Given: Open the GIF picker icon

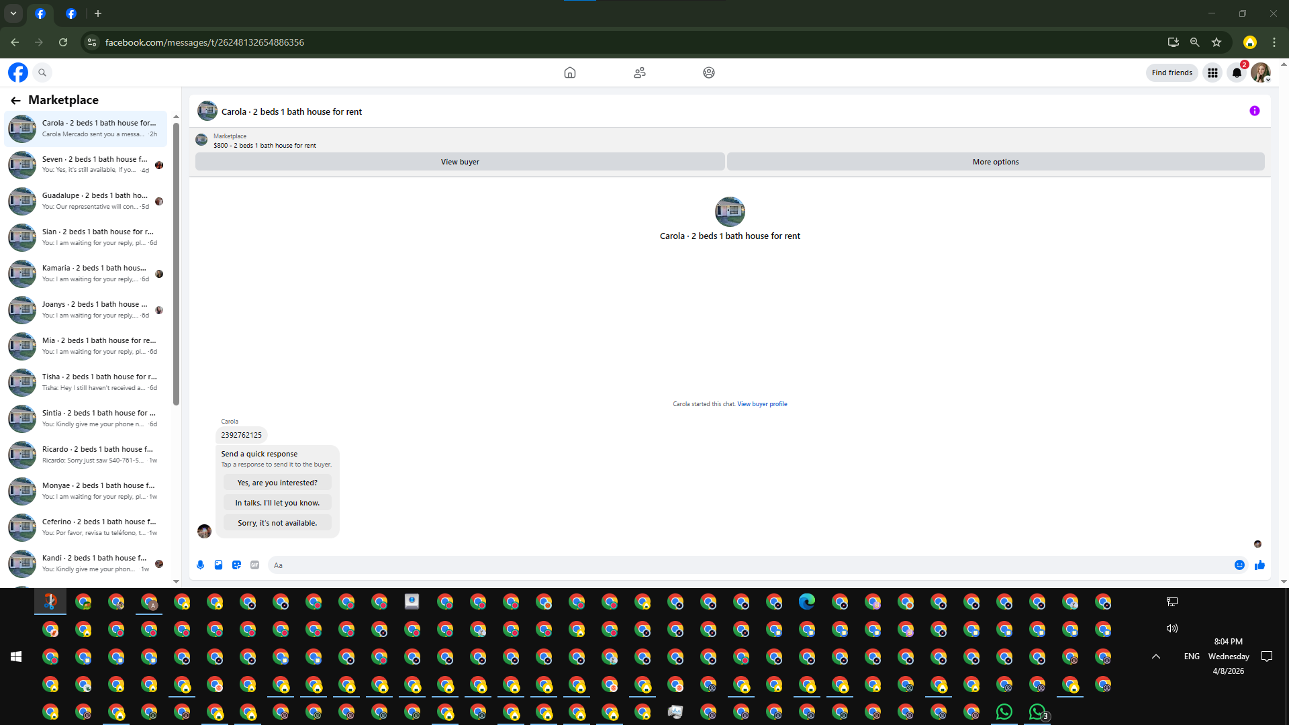Looking at the screenshot, I should pos(254,565).
